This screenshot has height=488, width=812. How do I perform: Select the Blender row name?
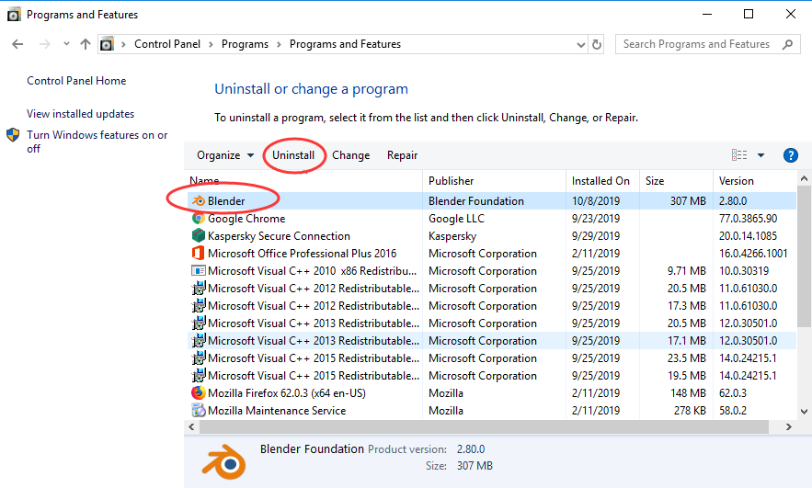click(226, 200)
